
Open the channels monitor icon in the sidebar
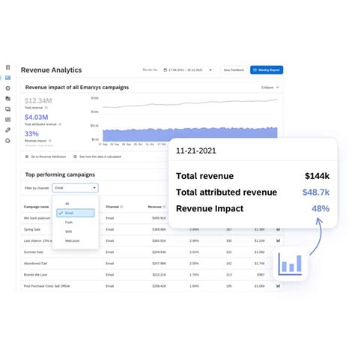coord(7,109)
